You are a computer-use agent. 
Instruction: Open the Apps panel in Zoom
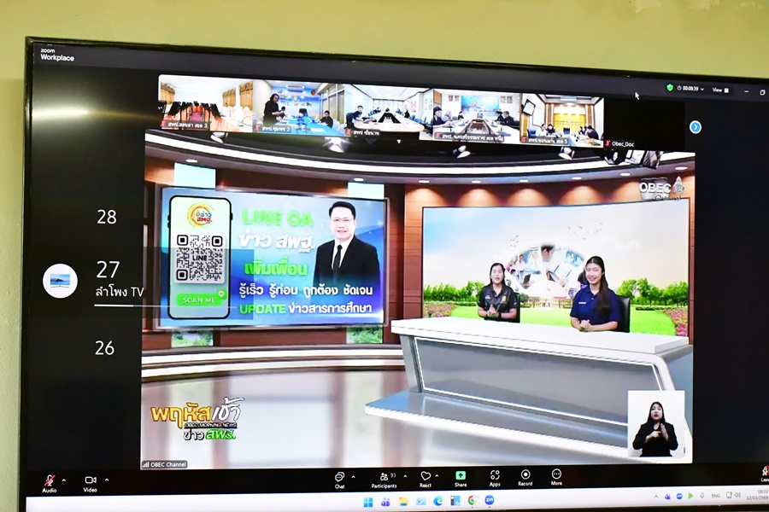click(x=495, y=477)
